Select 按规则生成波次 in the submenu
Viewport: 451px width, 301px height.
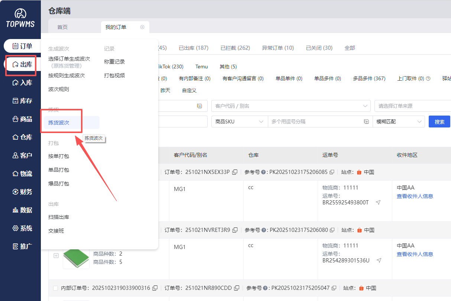click(66, 75)
